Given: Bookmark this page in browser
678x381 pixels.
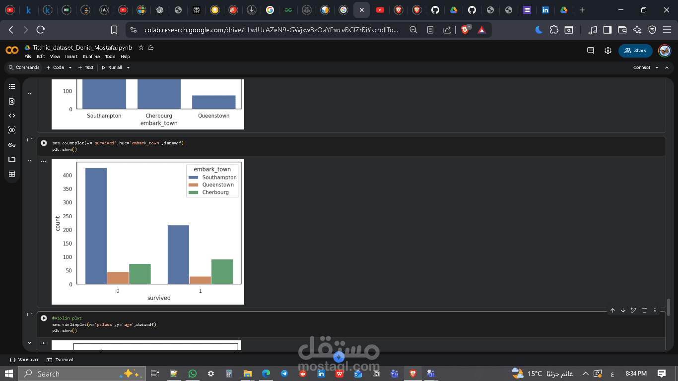Looking at the screenshot, I should (114, 30).
